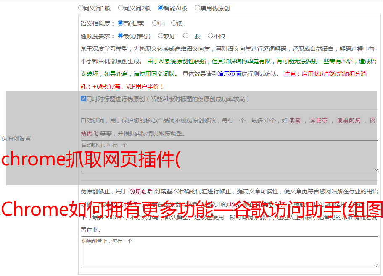Set 通顺度要求 to 最优(推荐)
383x276 pixels.
coord(120,36)
